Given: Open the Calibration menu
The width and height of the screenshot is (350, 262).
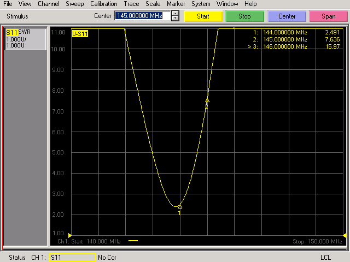Looking at the screenshot, I should click(104, 4).
